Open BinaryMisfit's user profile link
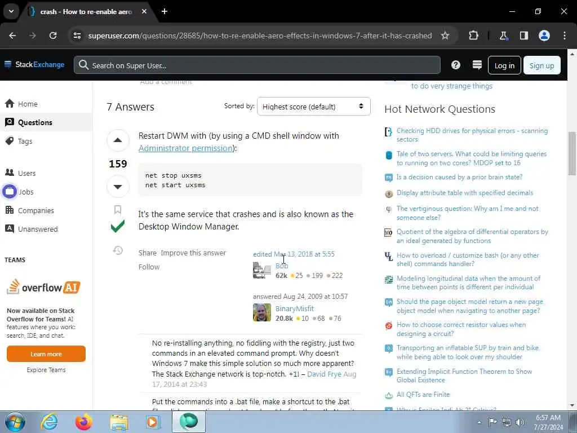The height and width of the screenshot is (433, 577). point(295,308)
